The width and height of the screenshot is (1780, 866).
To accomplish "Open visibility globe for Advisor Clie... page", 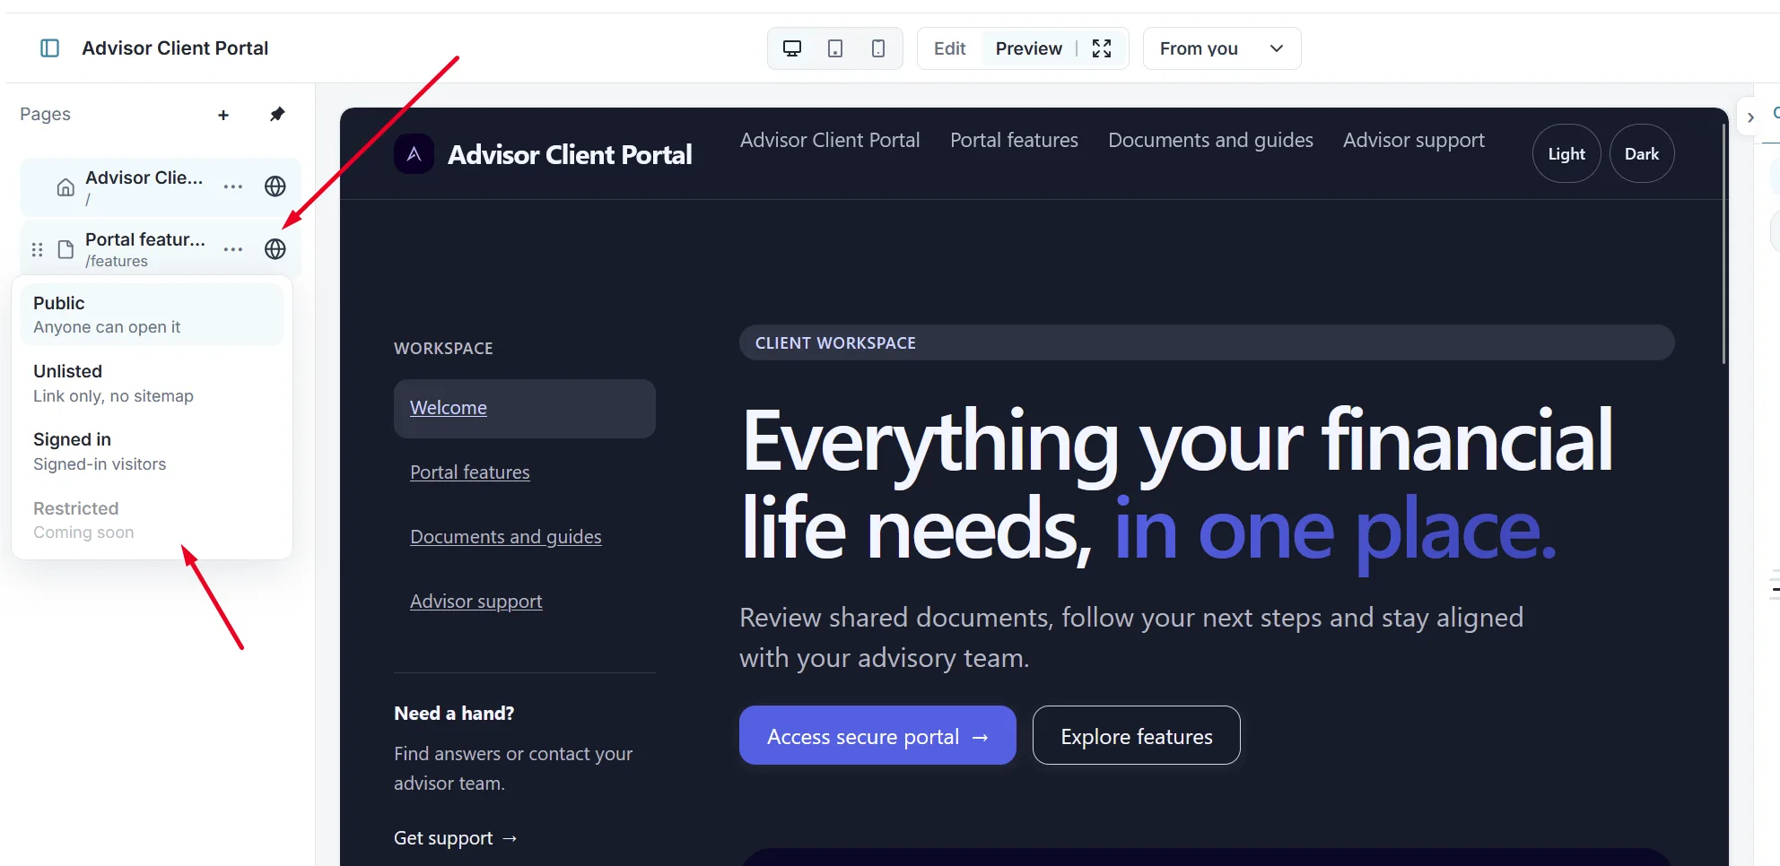I will click(275, 186).
